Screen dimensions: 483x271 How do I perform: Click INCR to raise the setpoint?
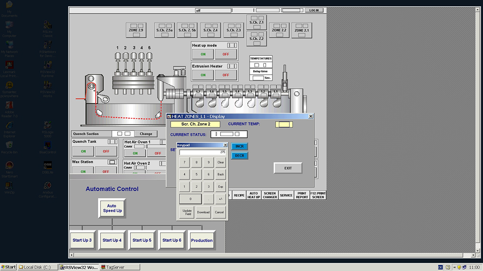(239, 147)
